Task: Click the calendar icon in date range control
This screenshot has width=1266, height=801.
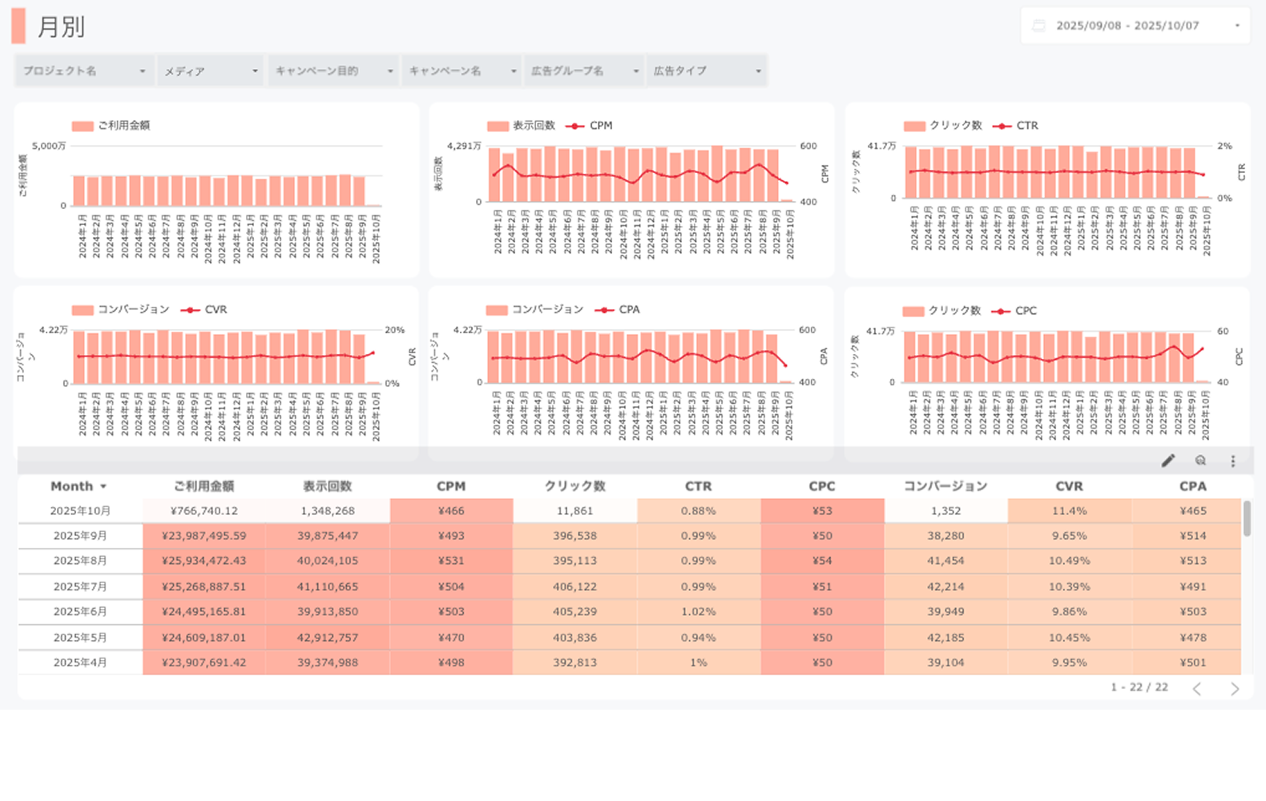Action: coord(1038,26)
